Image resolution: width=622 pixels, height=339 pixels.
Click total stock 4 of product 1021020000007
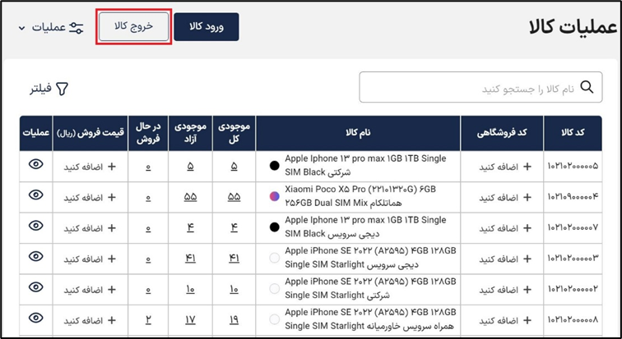(x=234, y=228)
